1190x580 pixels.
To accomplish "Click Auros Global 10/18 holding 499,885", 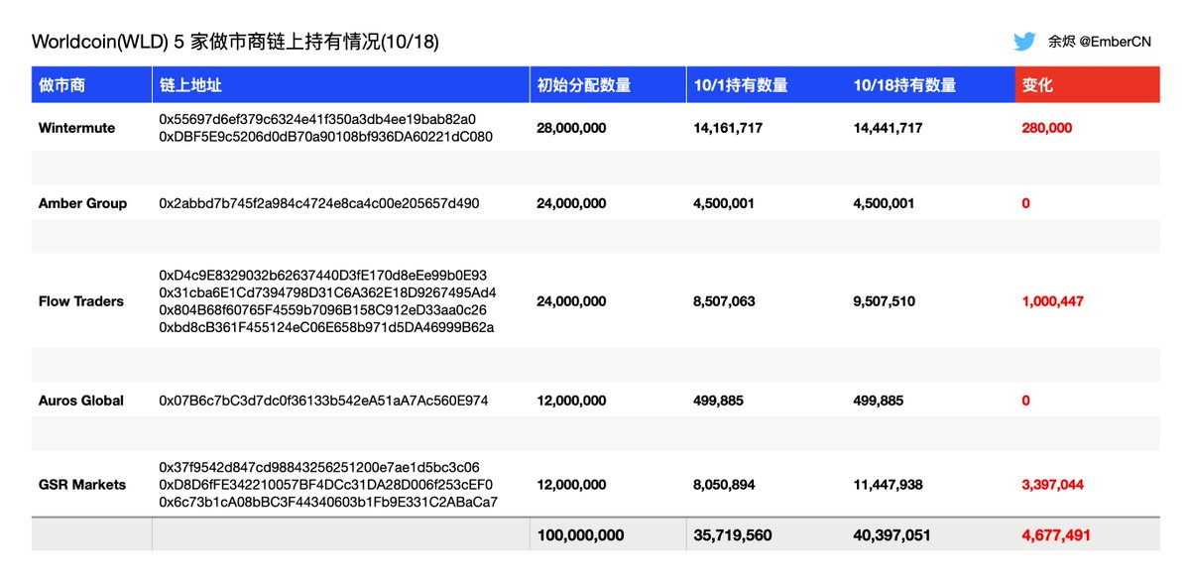I will coord(878,401).
